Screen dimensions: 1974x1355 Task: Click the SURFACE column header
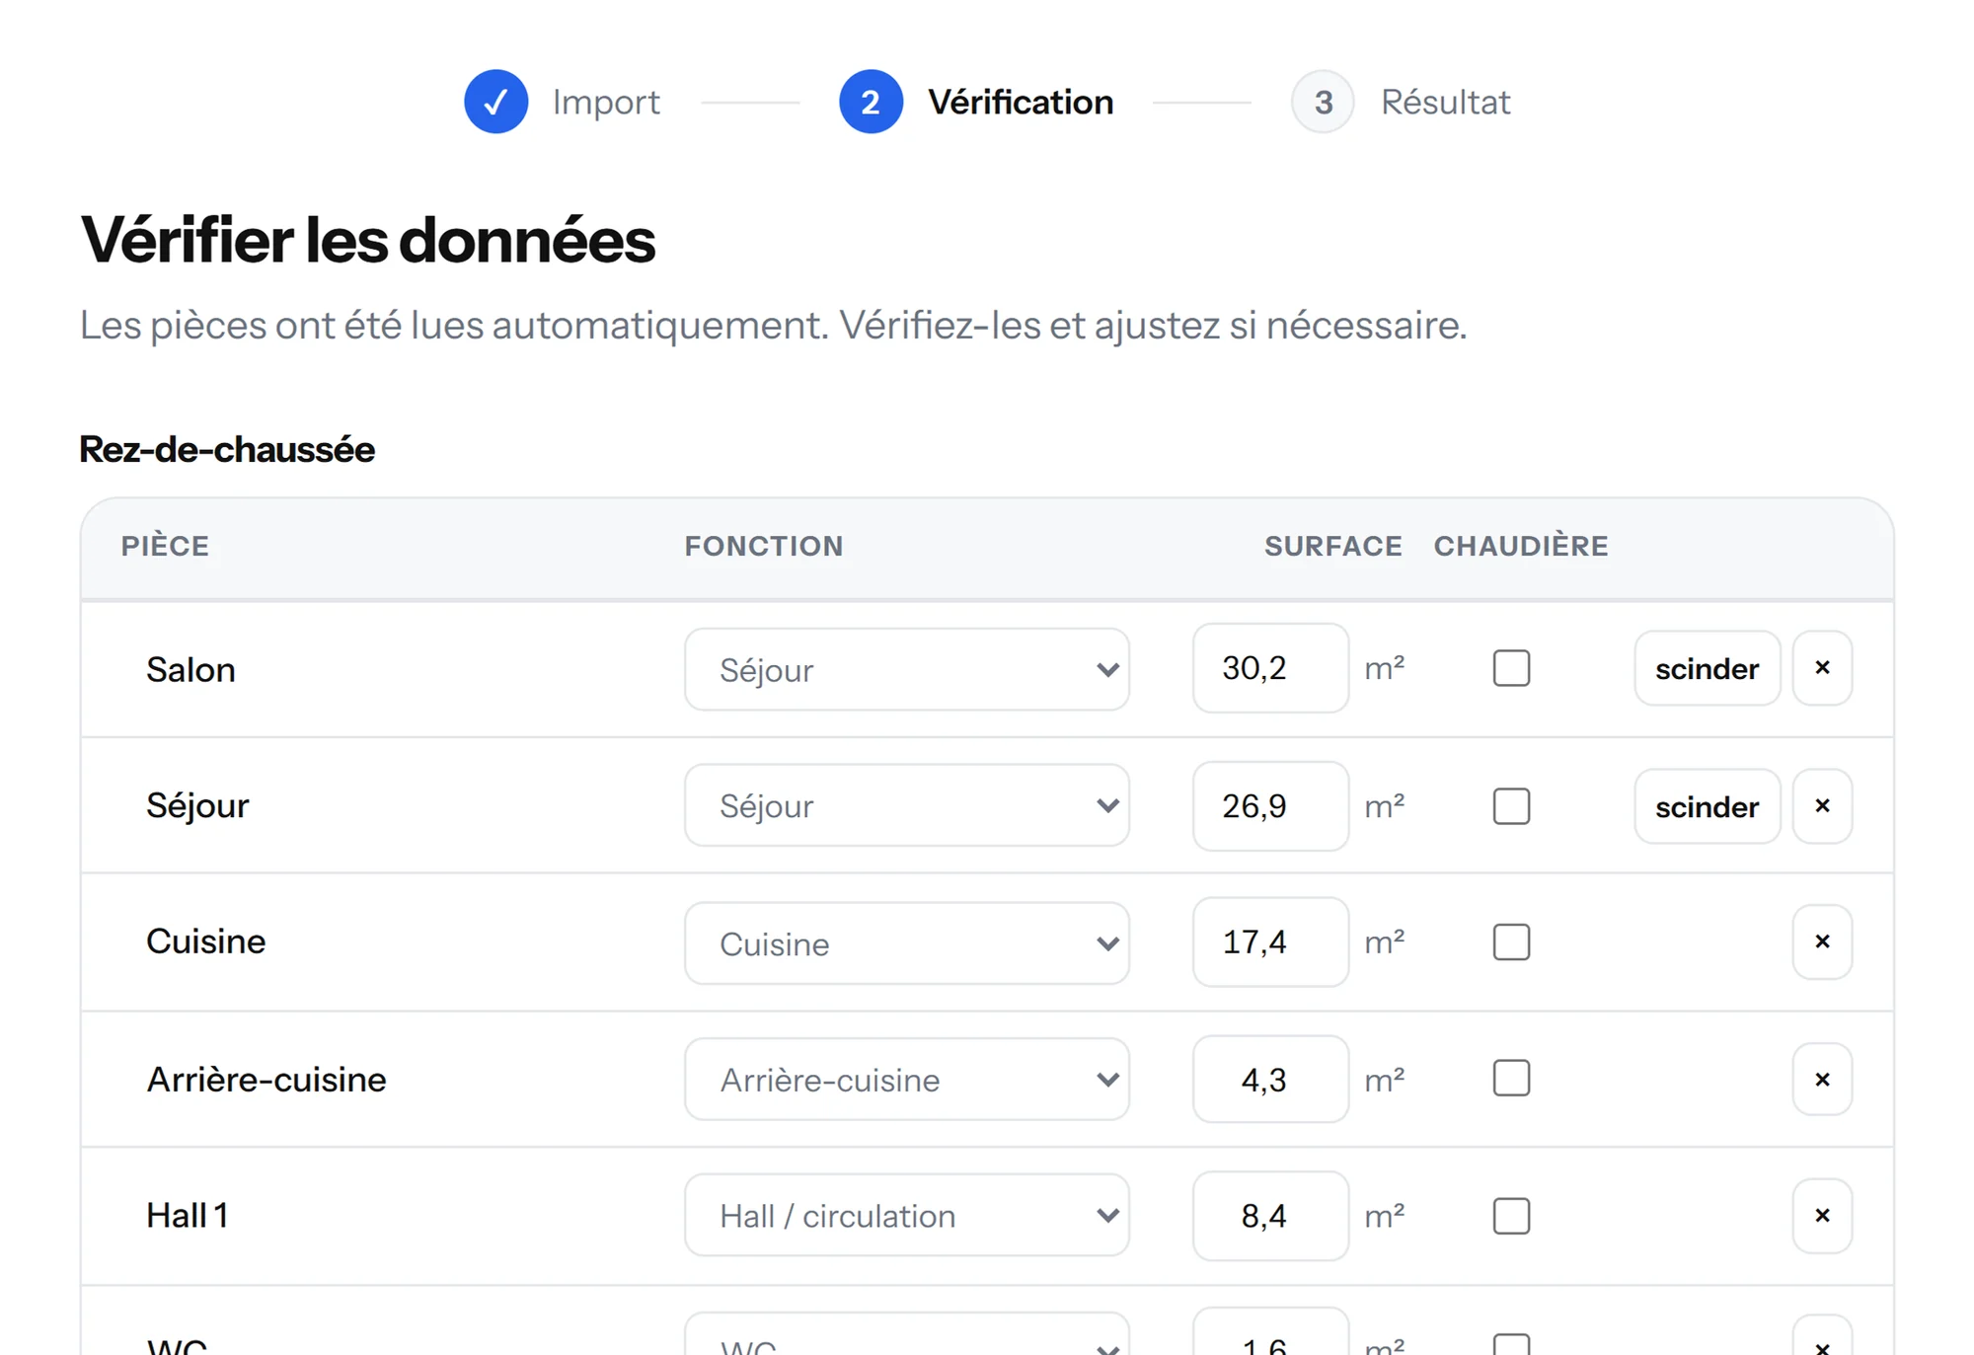[1333, 546]
